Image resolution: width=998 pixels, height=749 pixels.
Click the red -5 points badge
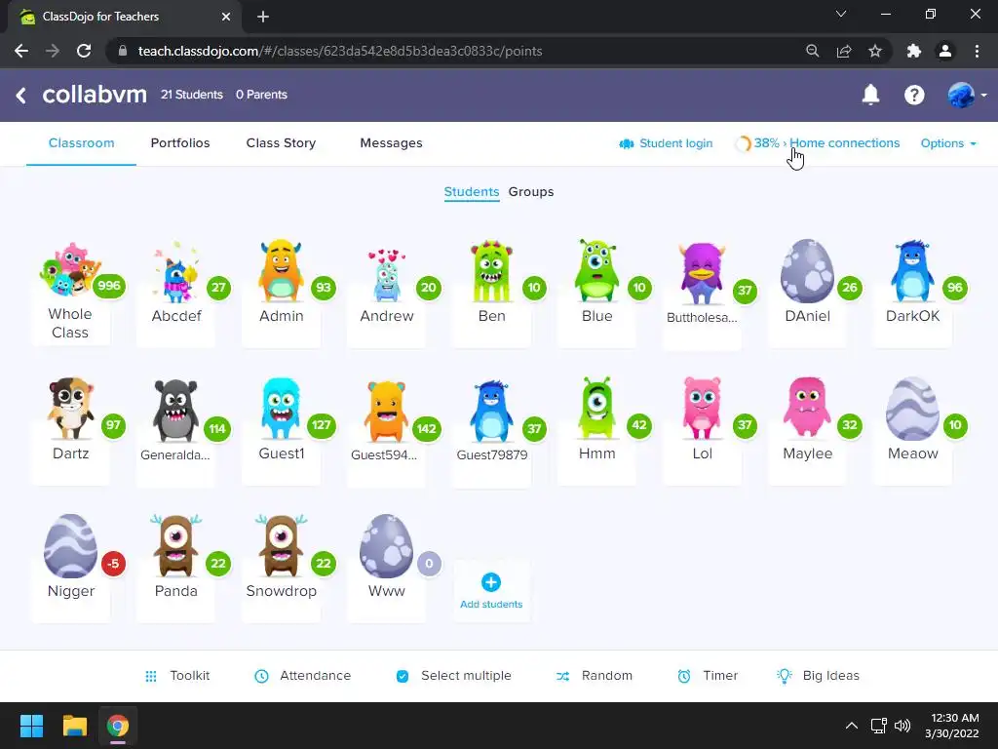pos(113,563)
